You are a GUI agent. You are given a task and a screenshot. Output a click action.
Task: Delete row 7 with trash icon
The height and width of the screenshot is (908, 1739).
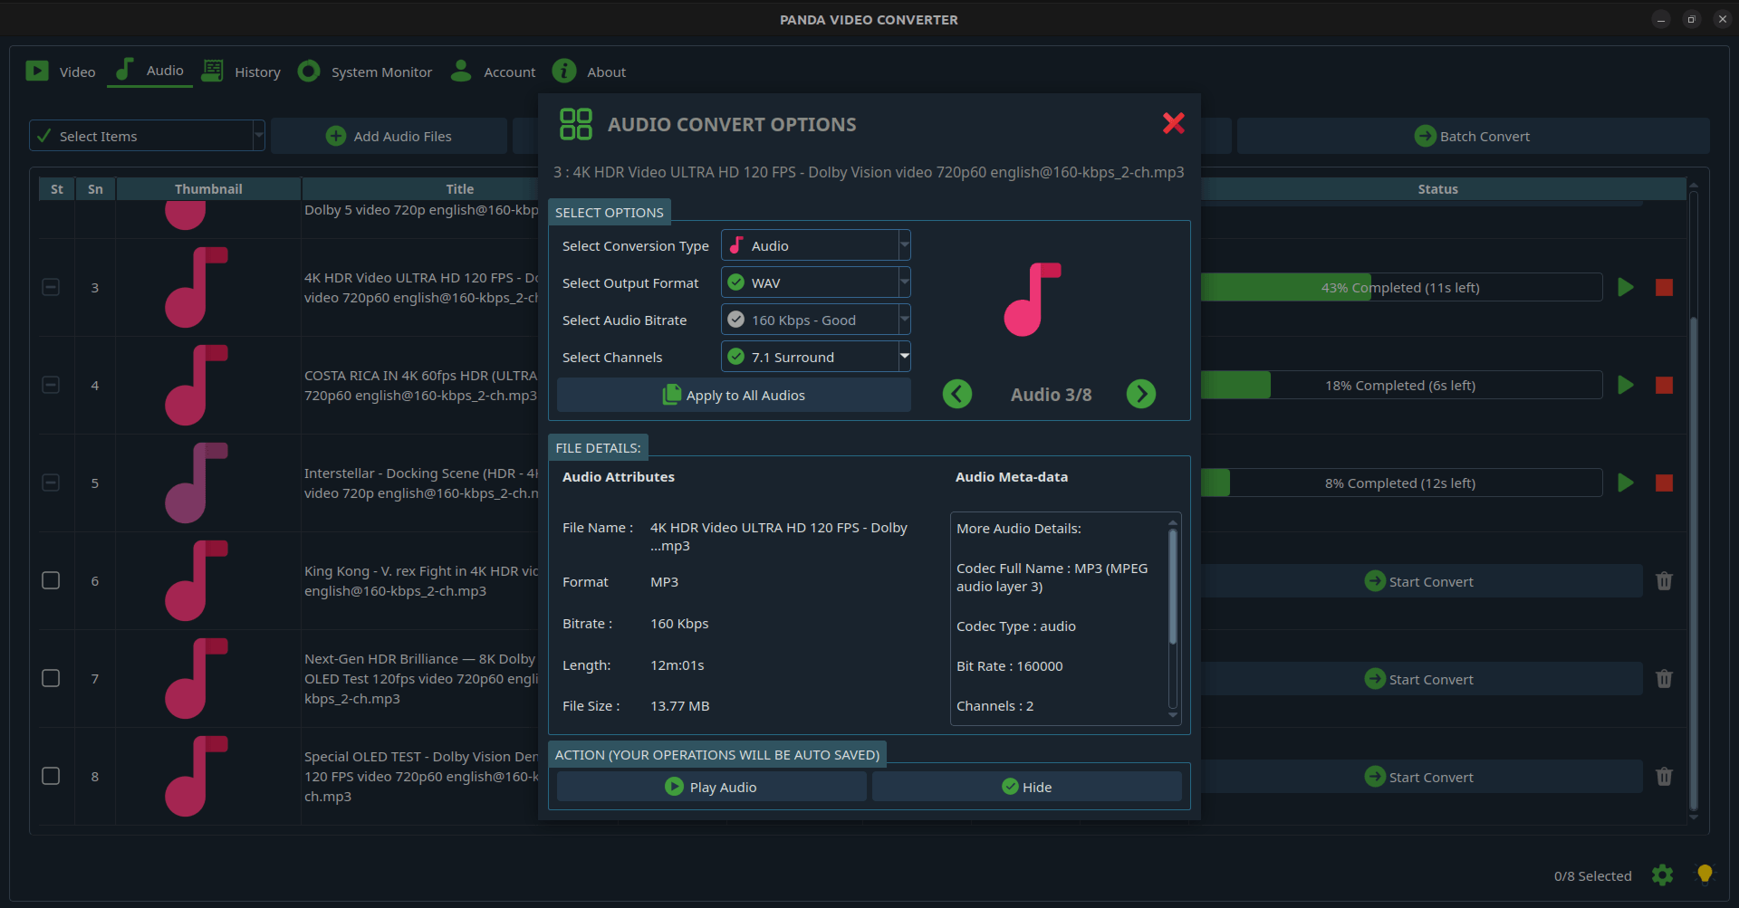[x=1664, y=679]
